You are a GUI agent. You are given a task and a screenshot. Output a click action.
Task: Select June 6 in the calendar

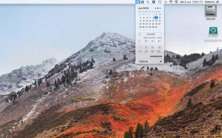tap(147, 18)
